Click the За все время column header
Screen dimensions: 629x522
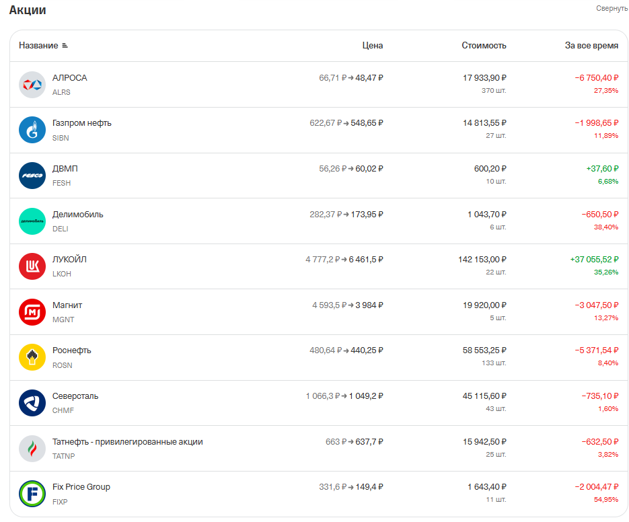pos(591,46)
